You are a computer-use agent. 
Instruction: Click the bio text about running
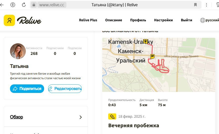tap(45, 76)
